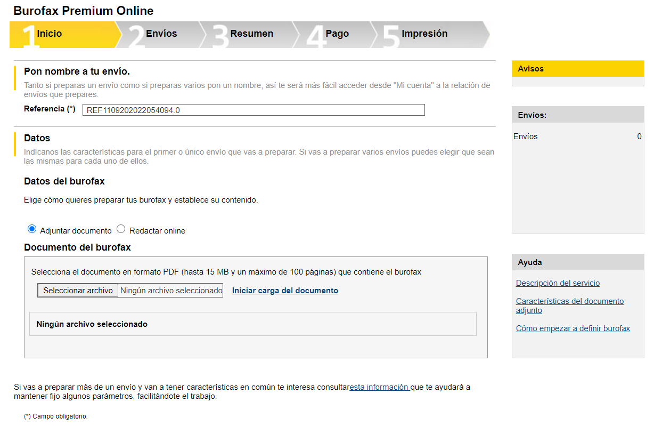
Task: Click the Burofax Premium Online page title
Action: [84, 11]
